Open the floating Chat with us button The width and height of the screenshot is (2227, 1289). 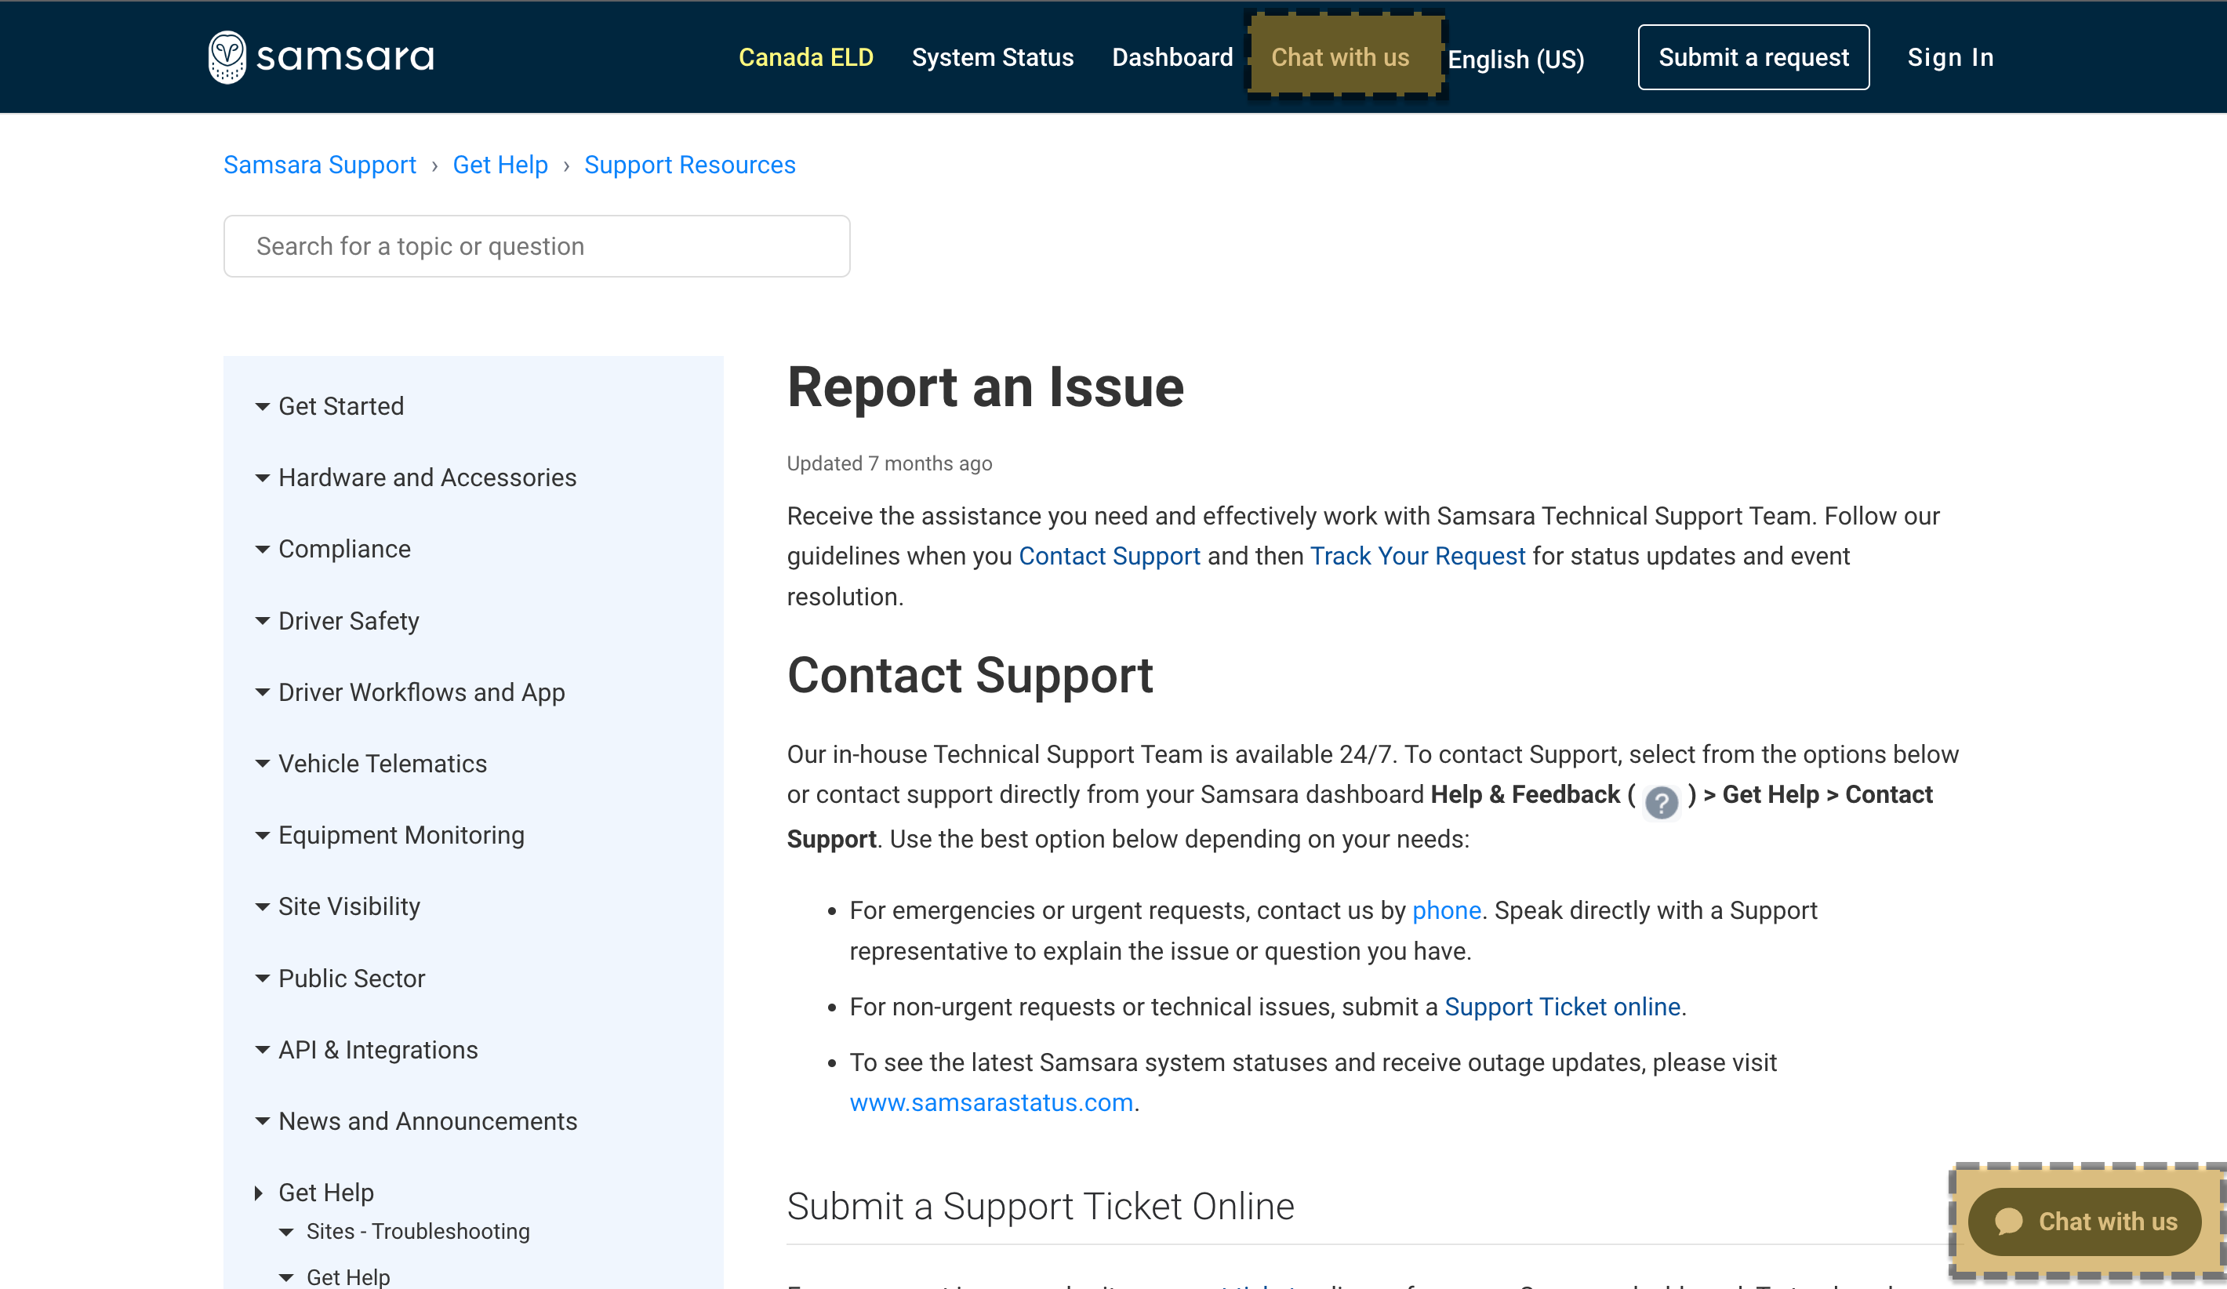[x=2083, y=1222]
